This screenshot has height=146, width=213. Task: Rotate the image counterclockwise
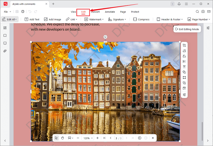(x=184, y=56)
